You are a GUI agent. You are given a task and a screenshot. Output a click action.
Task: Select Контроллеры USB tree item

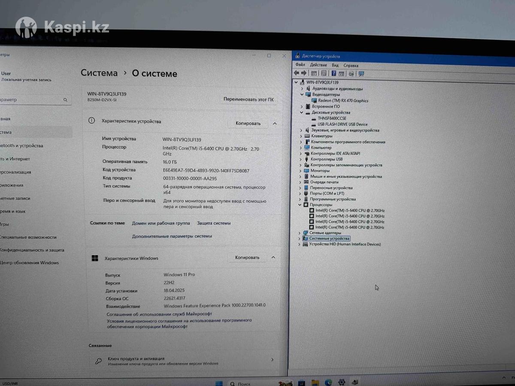coord(327,159)
